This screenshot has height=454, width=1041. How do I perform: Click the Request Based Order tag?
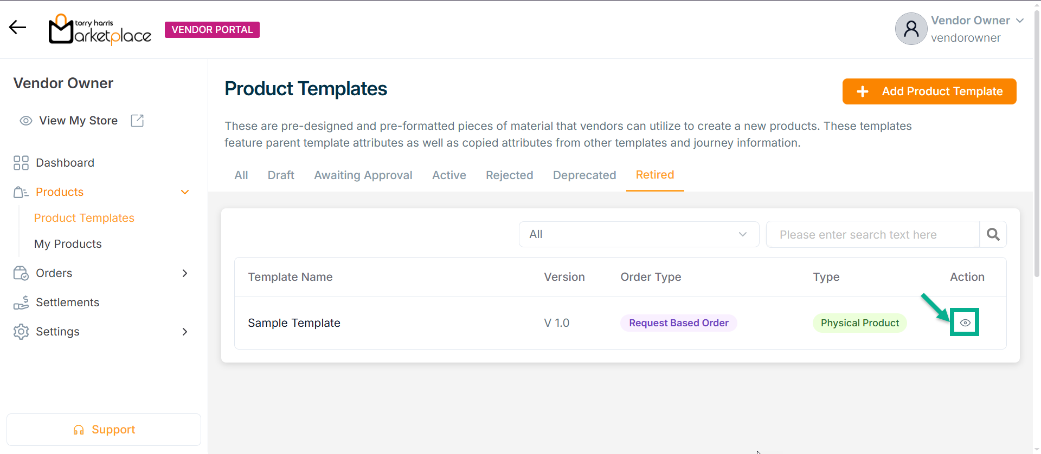(678, 323)
